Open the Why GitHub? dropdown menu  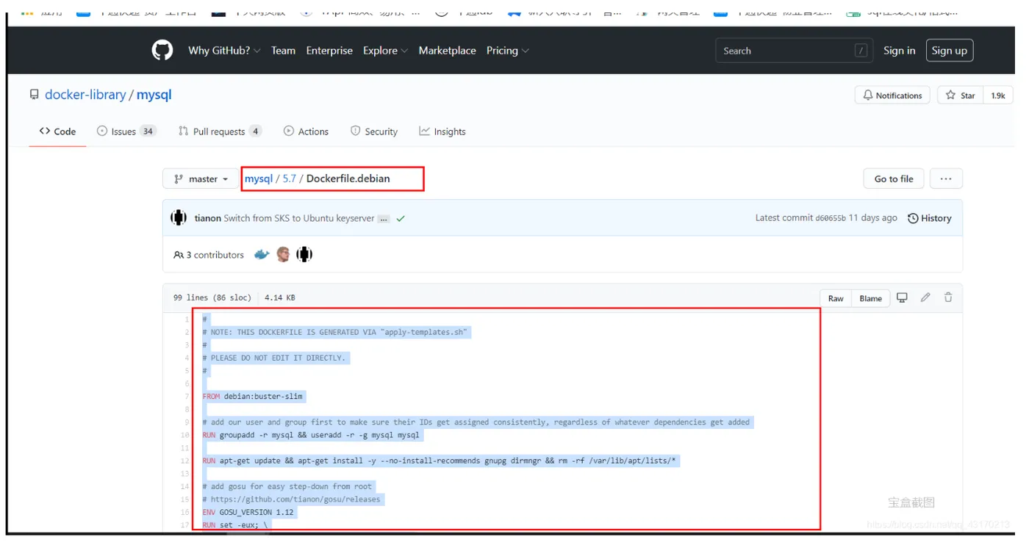point(224,51)
